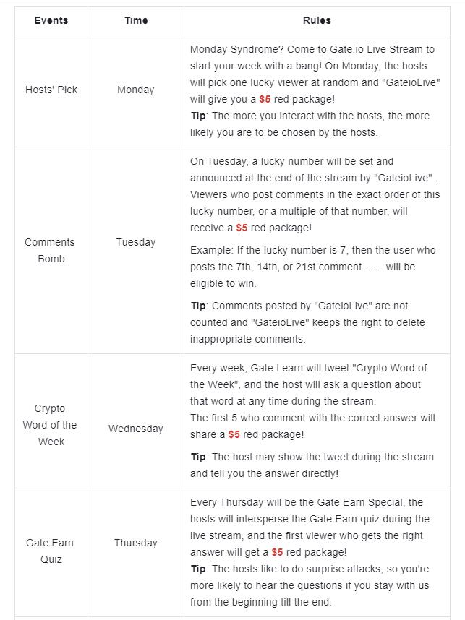Select the Gate Earn Quiz event cell
The width and height of the screenshot is (465, 620).
[51, 551]
